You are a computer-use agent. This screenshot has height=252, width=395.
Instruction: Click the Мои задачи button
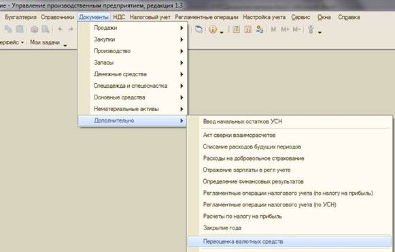pos(45,42)
